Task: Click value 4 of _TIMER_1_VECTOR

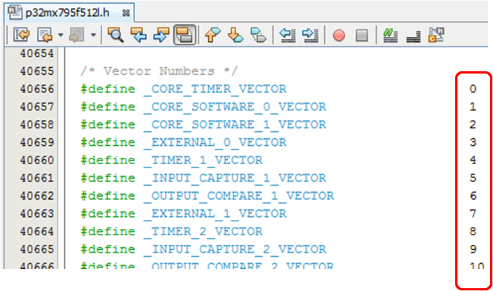Action: [473, 160]
